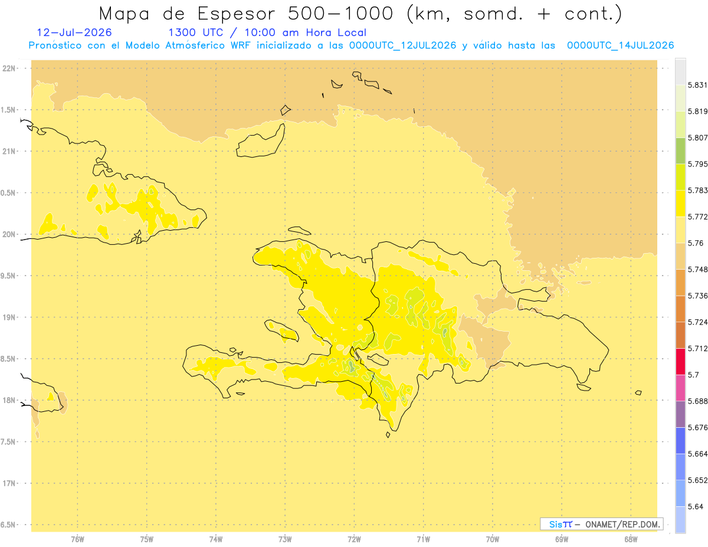Click legend value 5.795
The height and width of the screenshot is (547, 708).
click(697, 164)
